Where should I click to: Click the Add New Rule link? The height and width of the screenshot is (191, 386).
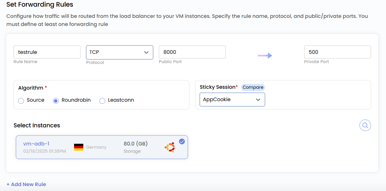[x=26, y=184]
